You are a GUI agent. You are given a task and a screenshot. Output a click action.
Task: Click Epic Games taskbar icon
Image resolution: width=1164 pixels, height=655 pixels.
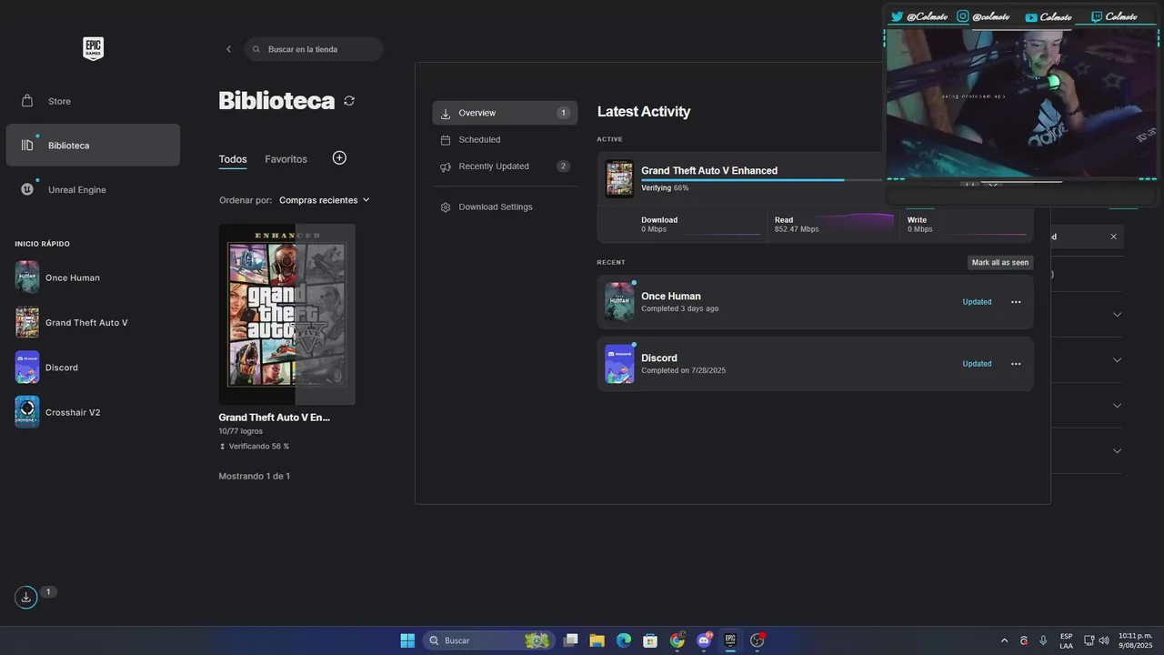coord(730,640)
